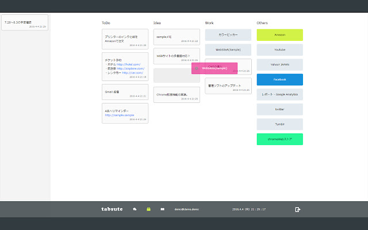This screenshot has height=230, width=368.
Task: Open the grey WebsiteA(sample) tile in Work
Action: point(228,50)
